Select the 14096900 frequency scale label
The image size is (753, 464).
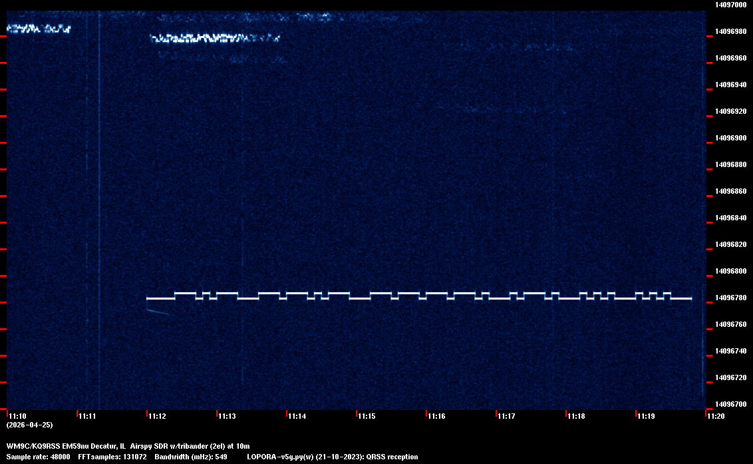pyautogui.click(x=730, y=138)
